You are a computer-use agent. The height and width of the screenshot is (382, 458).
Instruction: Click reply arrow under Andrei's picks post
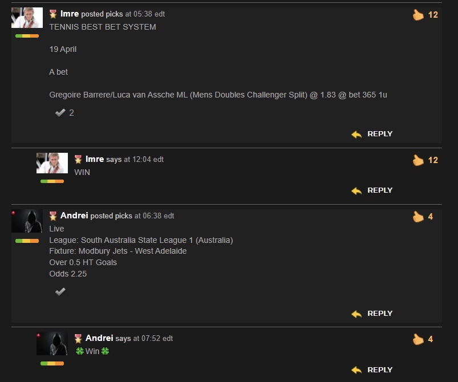356,314
